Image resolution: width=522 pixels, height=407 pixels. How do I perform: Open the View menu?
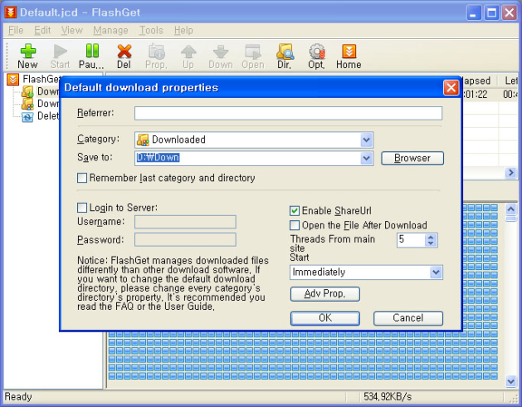pyautogui.click(x=72, y=31)
